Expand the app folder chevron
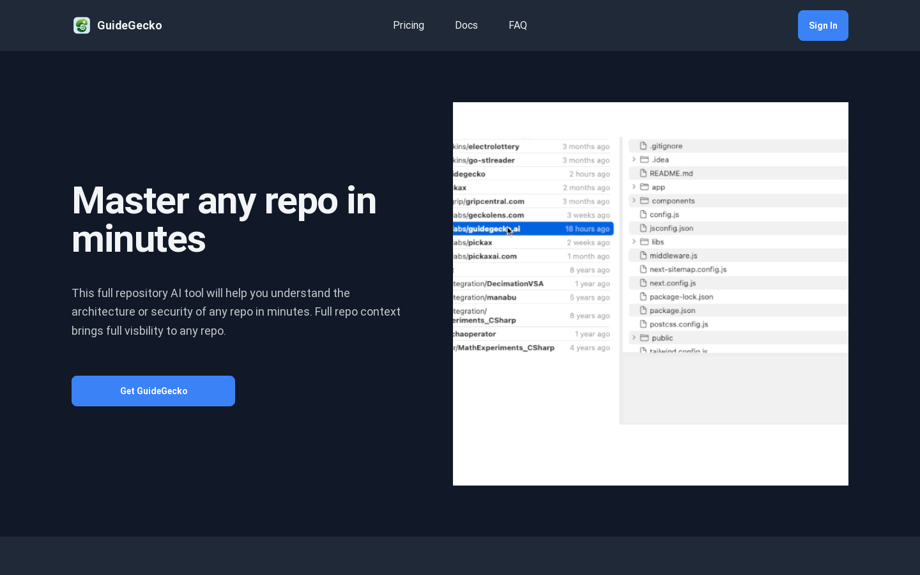Viewport: 920px width, 575px height. 634,187
